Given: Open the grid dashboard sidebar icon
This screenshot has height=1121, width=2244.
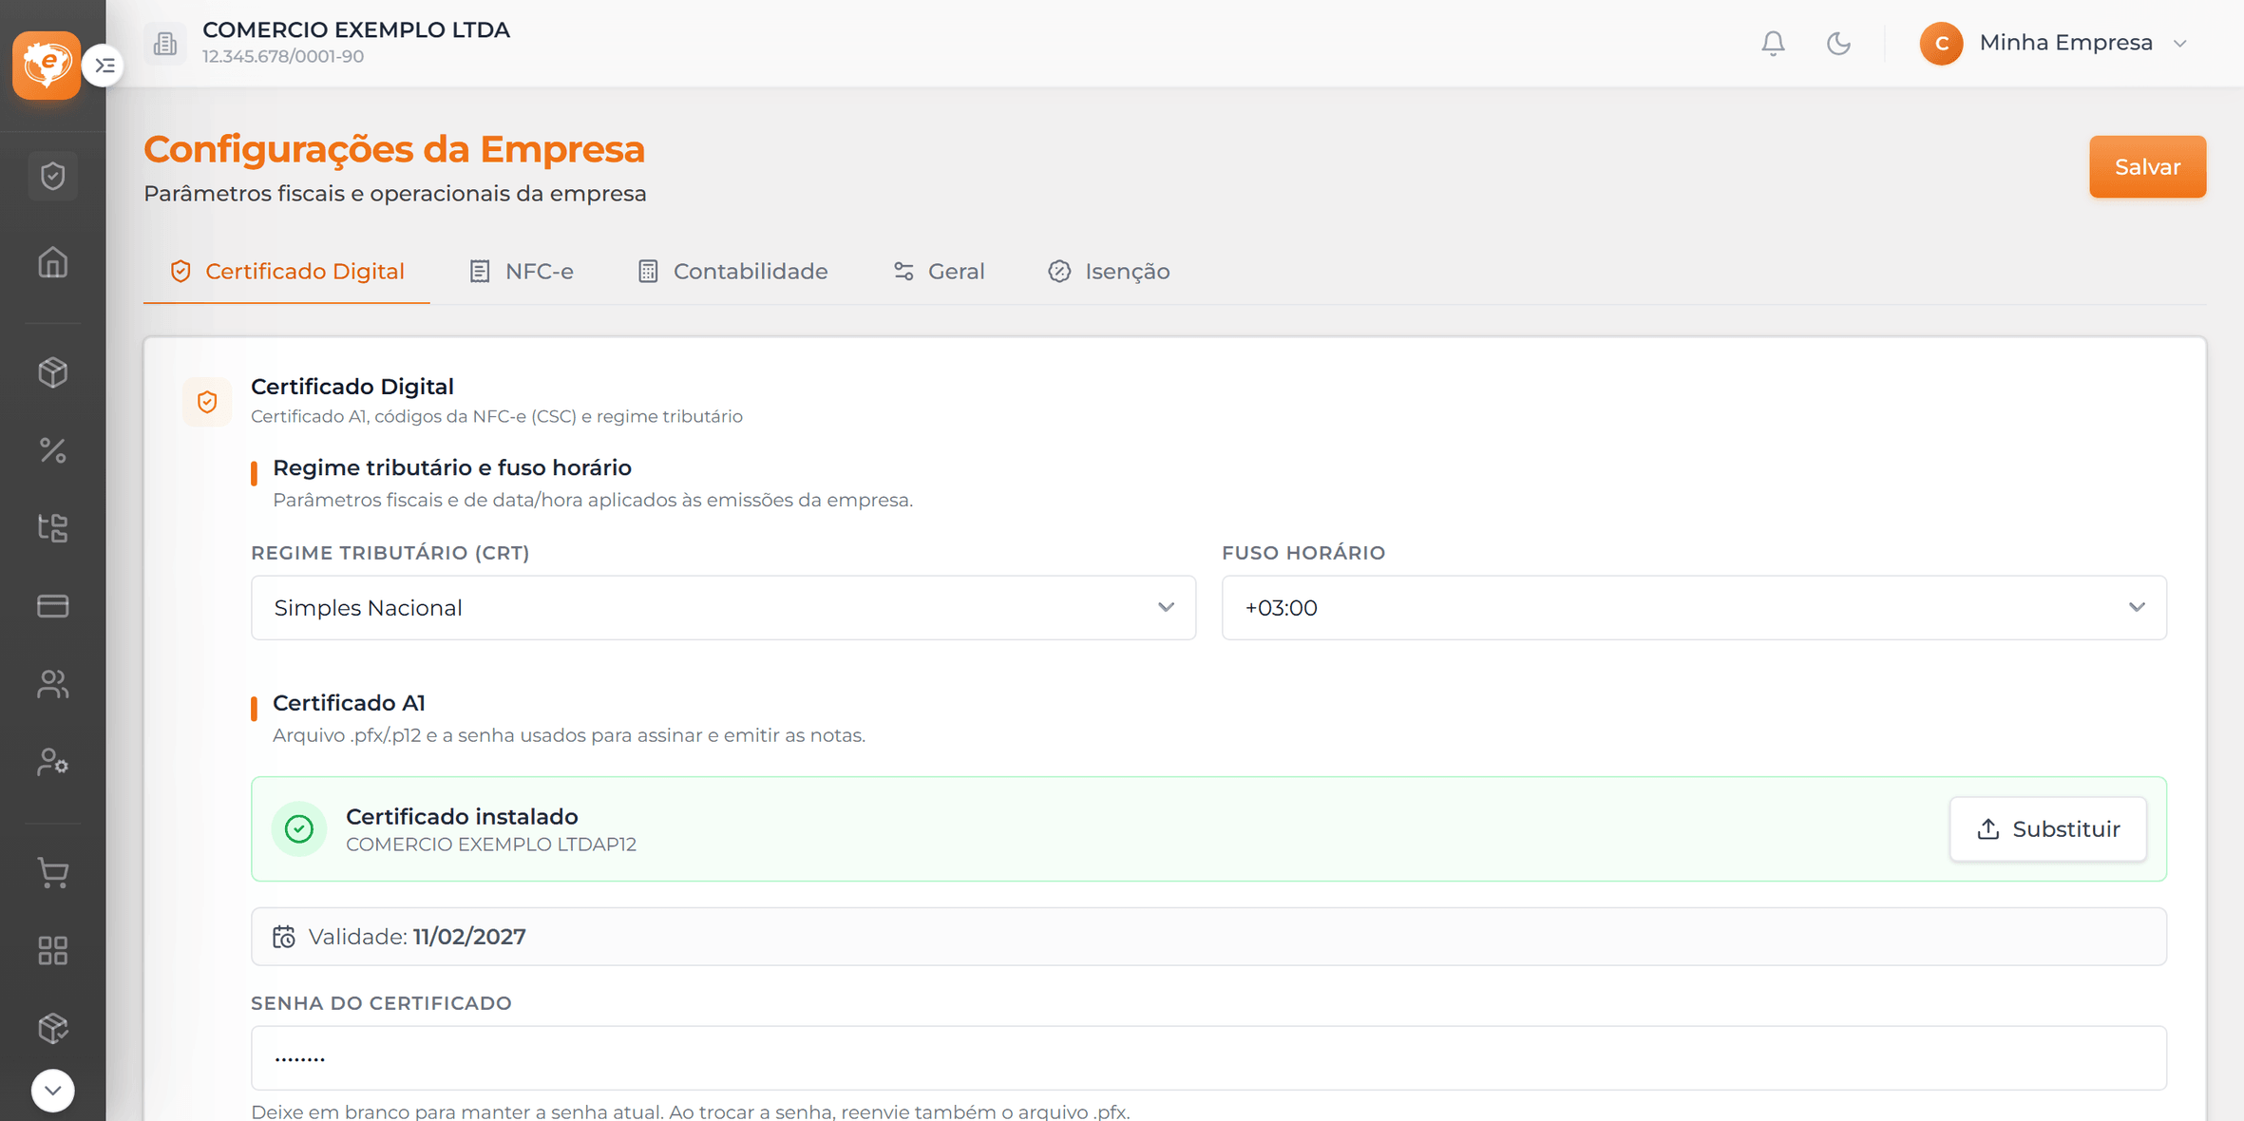Looking at the screenshot, I should point(52,950).
